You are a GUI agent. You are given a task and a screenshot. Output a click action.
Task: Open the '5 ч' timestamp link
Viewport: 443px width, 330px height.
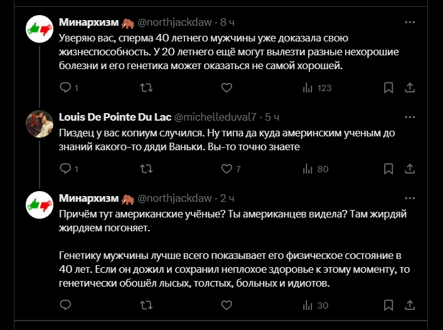[x=272, y=117]
